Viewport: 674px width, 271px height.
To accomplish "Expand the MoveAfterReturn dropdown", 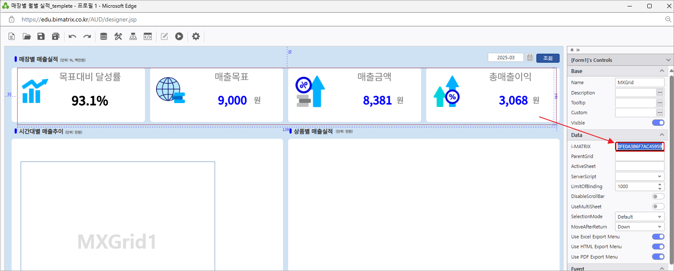I will [x=640, y=227].
